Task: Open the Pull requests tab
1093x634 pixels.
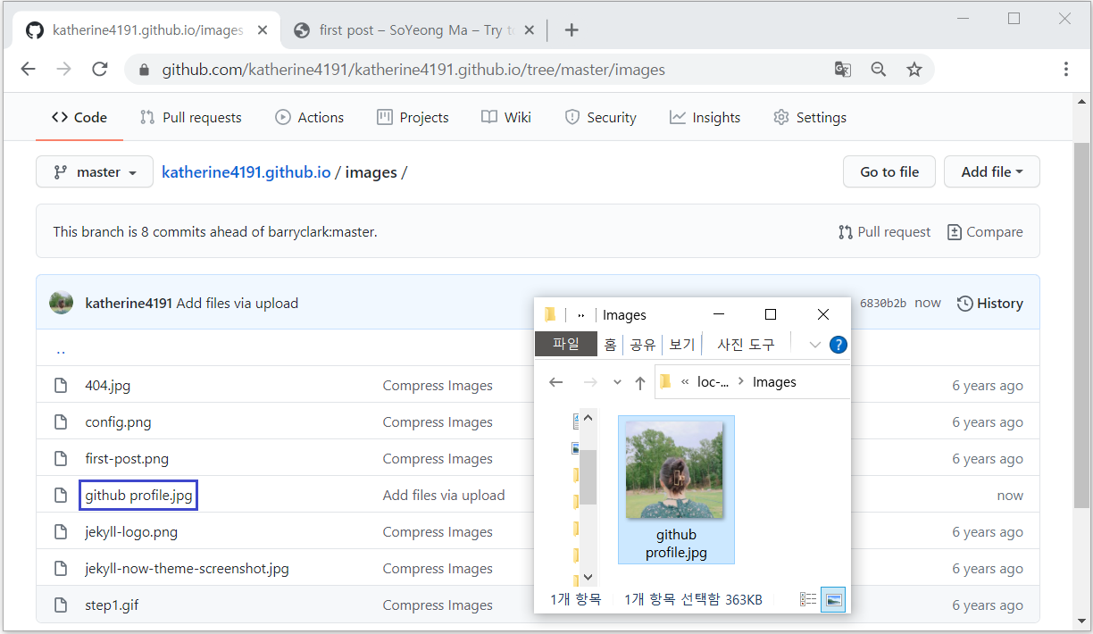Action: 191,117
